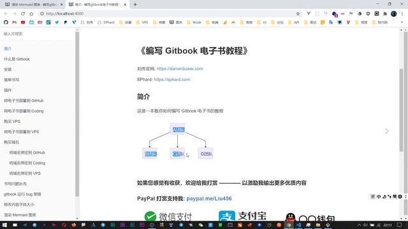Image resolution: width=408 pixels, height=229 pixels.
Task: Open the 安装 chapter in sidebar
Action: pyautogui.click(x=8, y=69)
